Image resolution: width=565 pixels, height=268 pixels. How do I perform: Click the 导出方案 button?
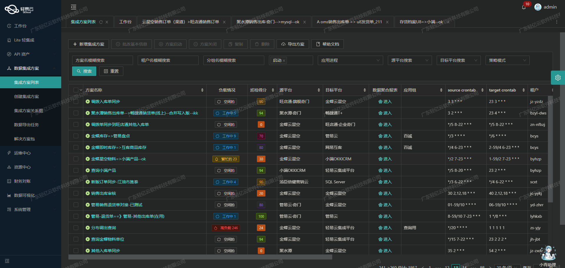pos(293,44)
